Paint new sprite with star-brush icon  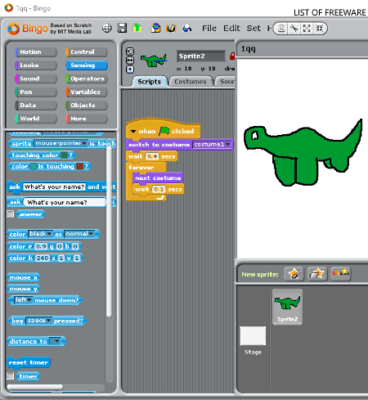tap(294, 273)
